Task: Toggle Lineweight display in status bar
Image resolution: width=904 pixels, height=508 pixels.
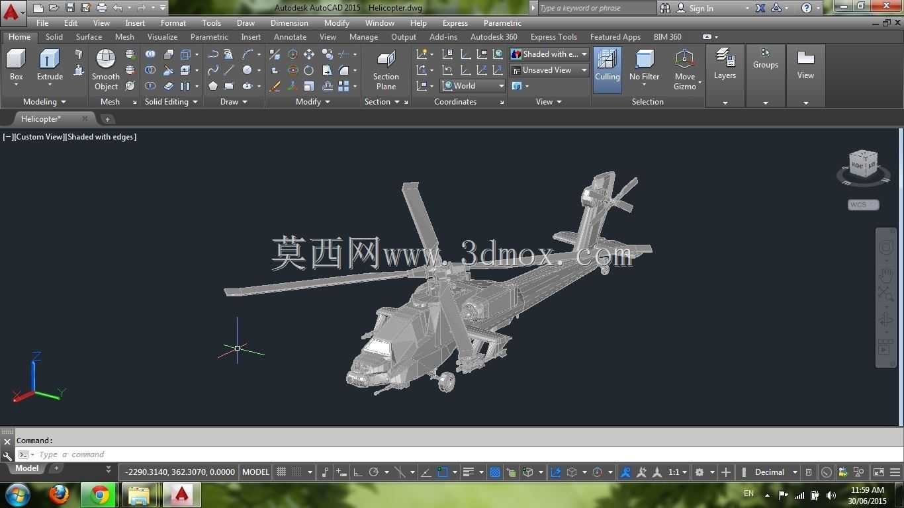Action: 469,472
